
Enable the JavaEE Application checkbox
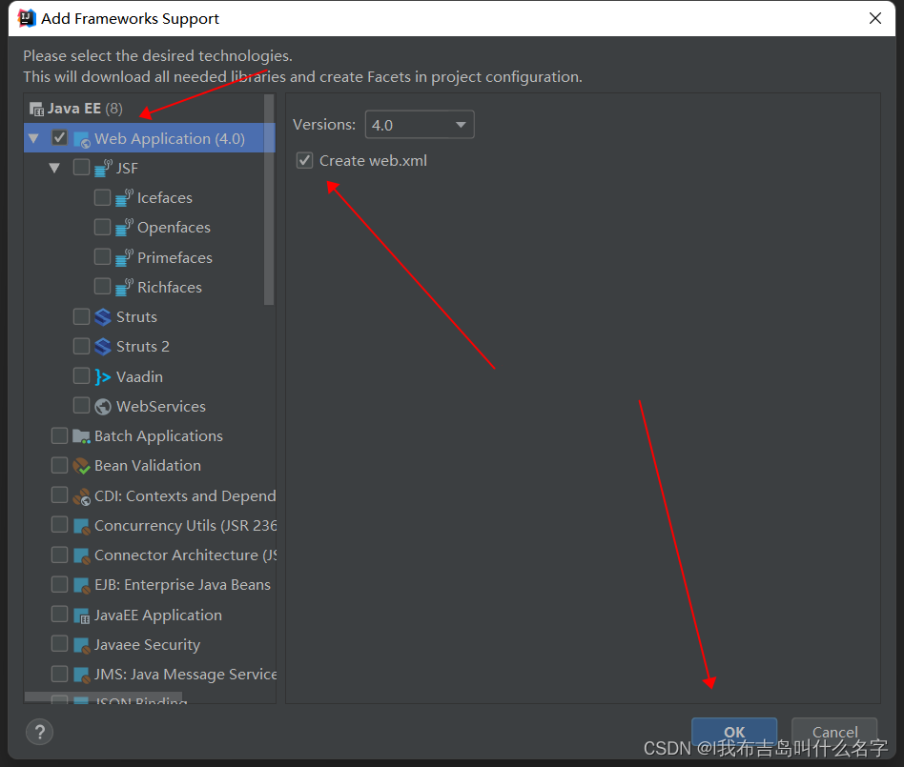(59, 614)
